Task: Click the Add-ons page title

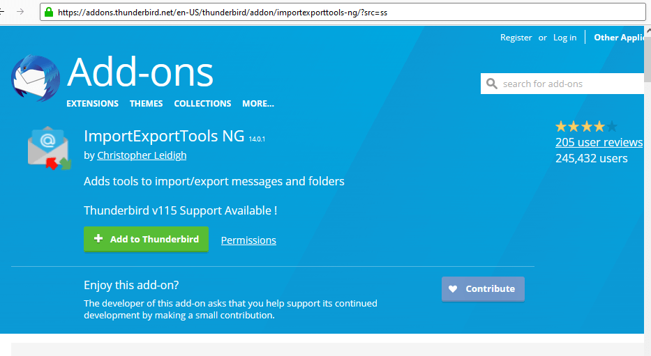Action: pos(140,72)
